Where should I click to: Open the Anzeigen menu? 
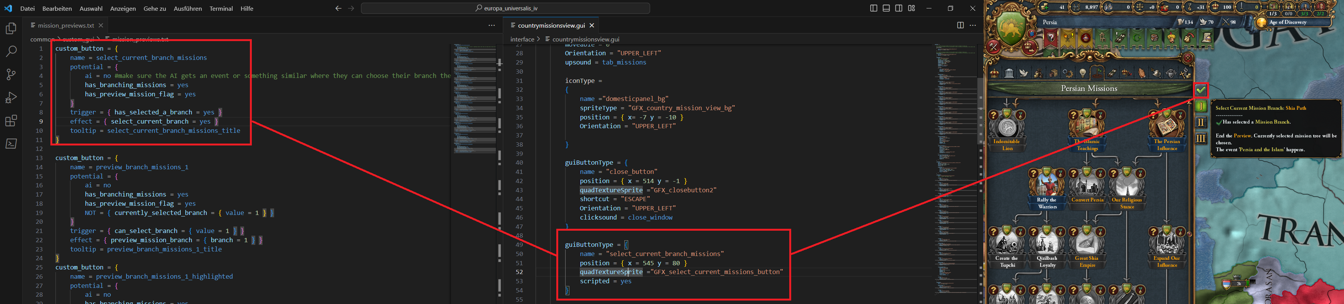[123, 8]
